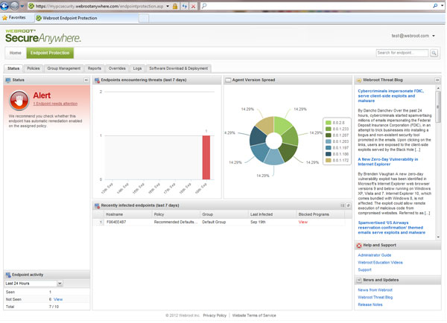Open the Logs tab
Viewport: 447px width, 323px height.
click(137, 68)
